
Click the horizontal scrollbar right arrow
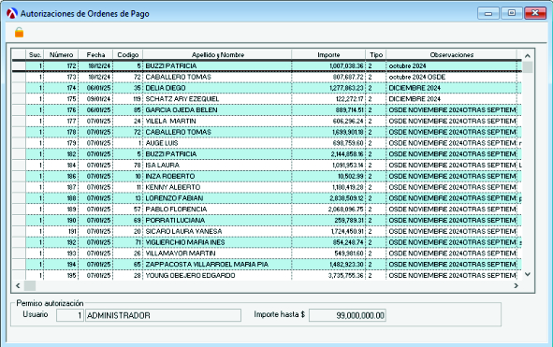(x=516, y=285)
